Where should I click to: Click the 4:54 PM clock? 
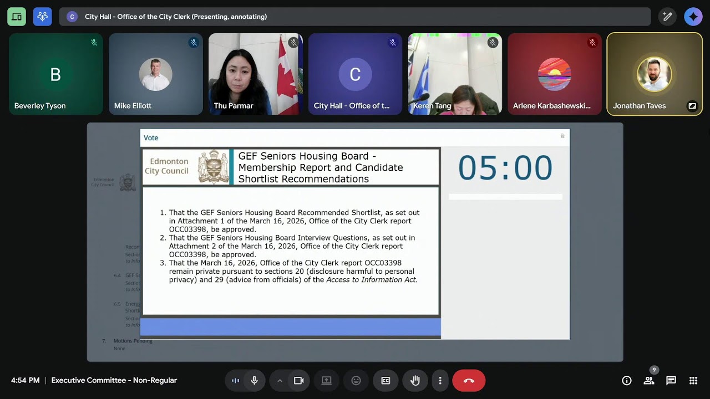[x=26, y=380]
